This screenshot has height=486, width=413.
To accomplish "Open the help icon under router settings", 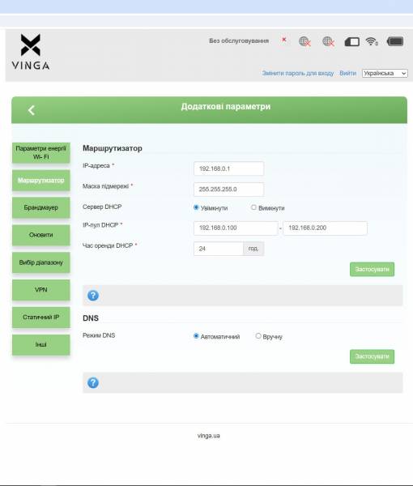I will [93, 296].
